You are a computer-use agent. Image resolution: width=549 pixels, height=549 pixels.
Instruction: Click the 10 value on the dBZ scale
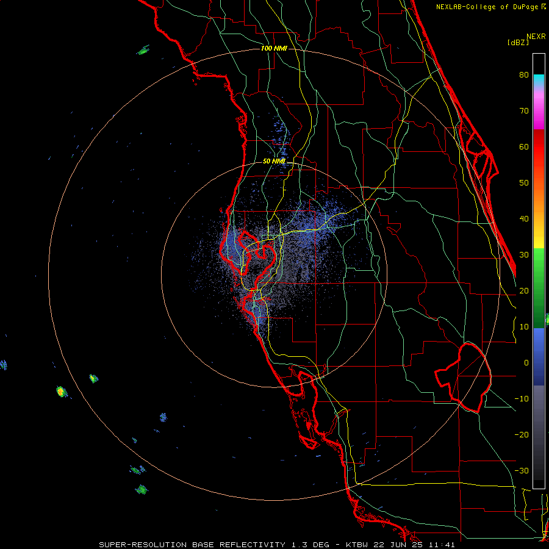[x=524, y=327]
